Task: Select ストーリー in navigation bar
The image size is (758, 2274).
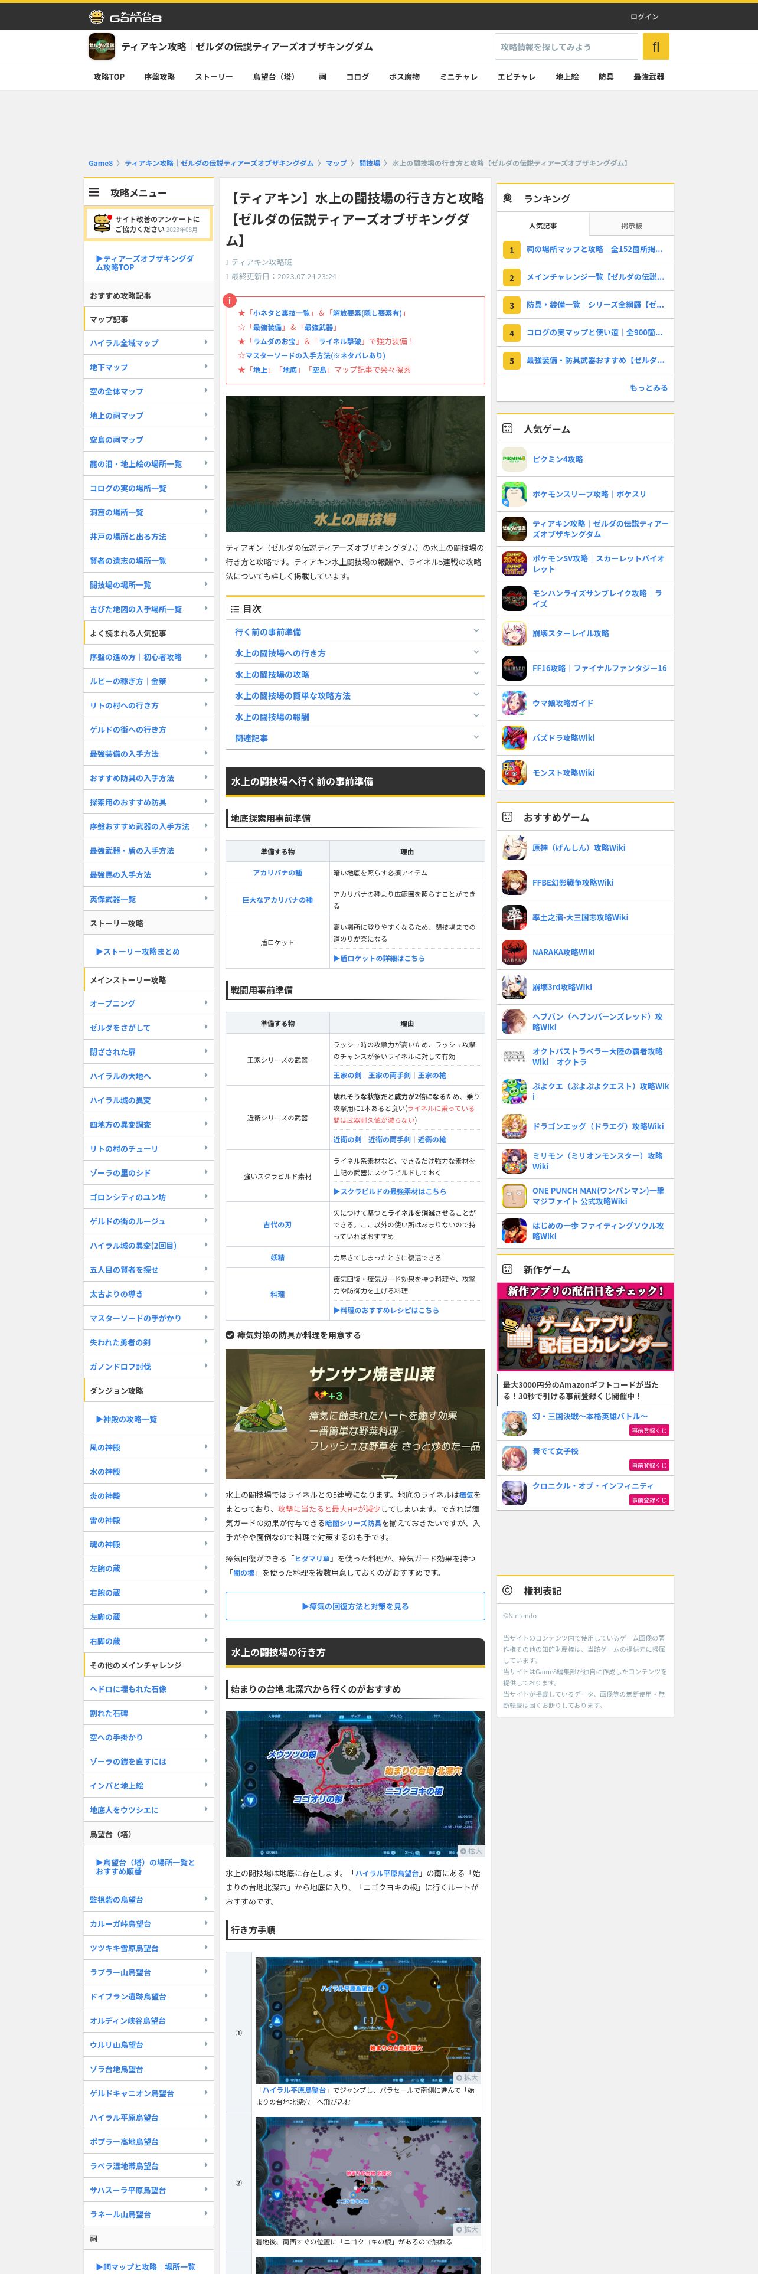Action: click(x=214, y=77)
